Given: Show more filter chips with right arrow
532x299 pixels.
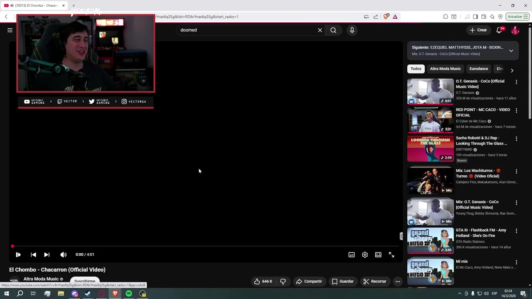Looking at the screenshot, I should point(512,71).
